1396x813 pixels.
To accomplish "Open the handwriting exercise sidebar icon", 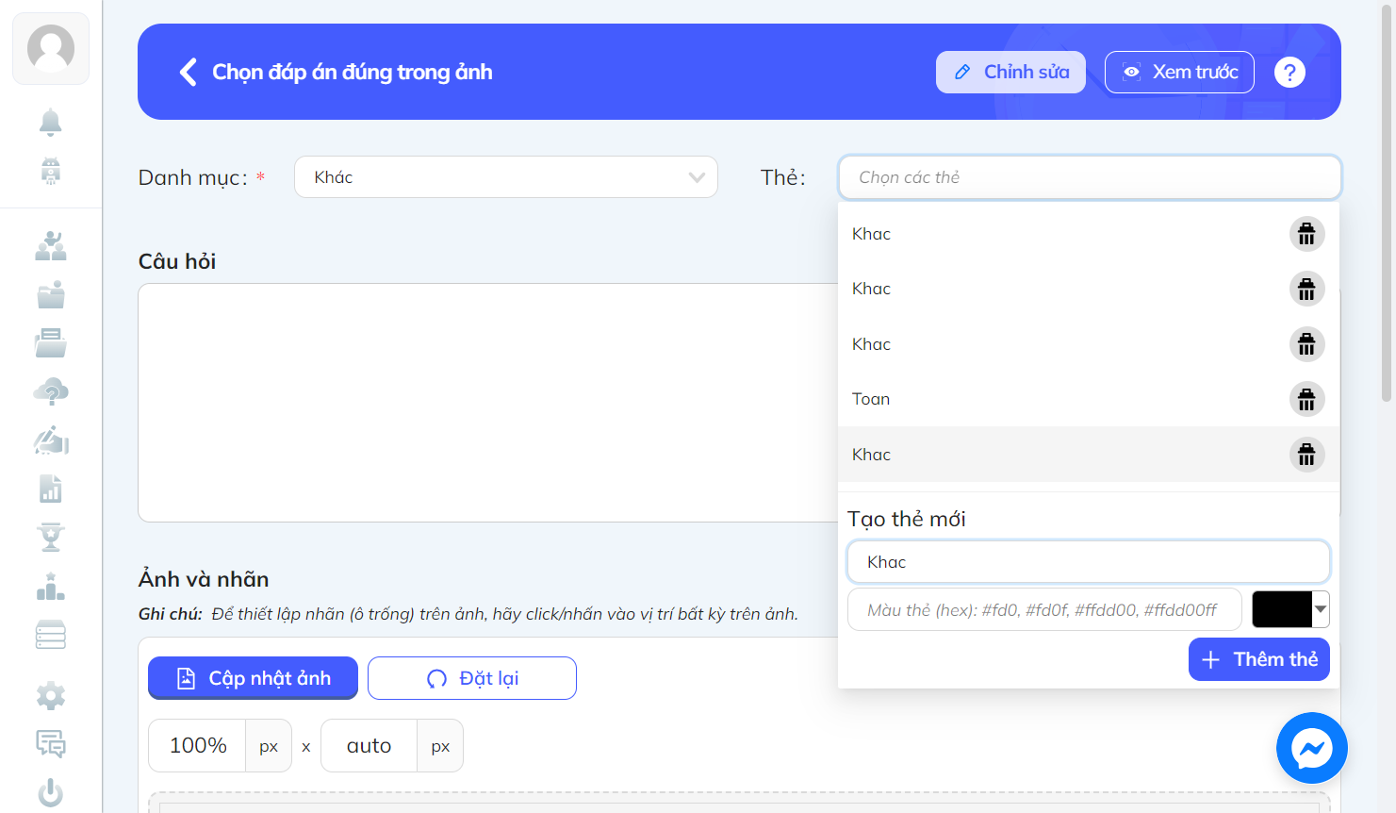I will [x=51, y=440].
